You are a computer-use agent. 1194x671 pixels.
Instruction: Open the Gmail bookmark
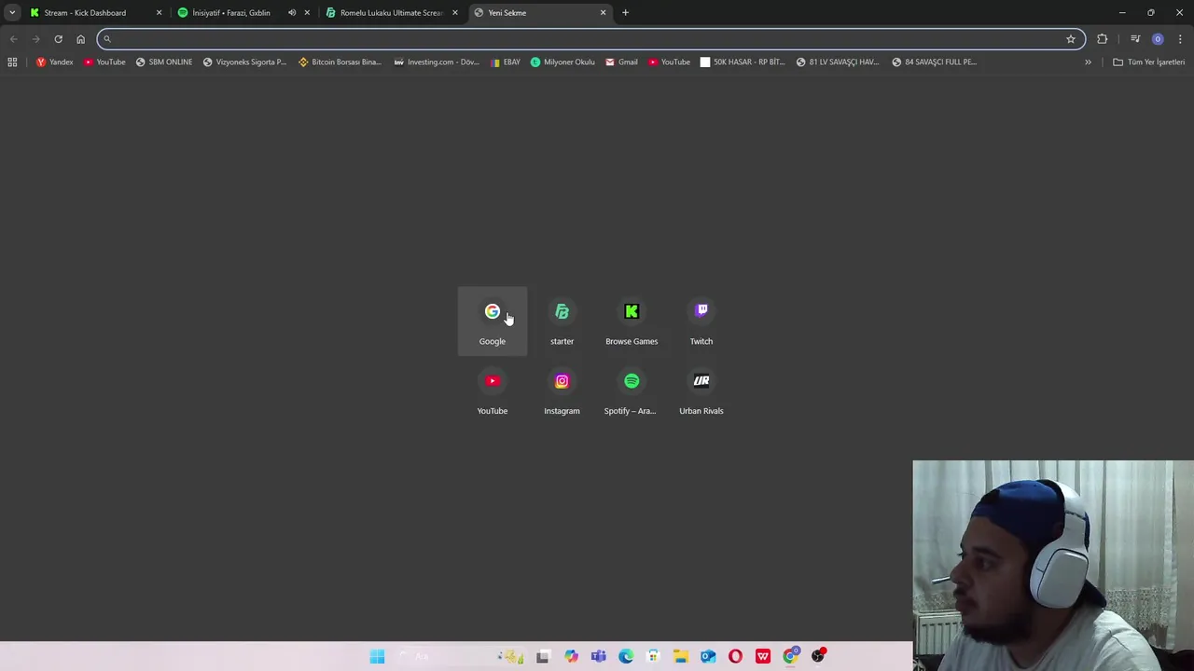tap(621, 62)
